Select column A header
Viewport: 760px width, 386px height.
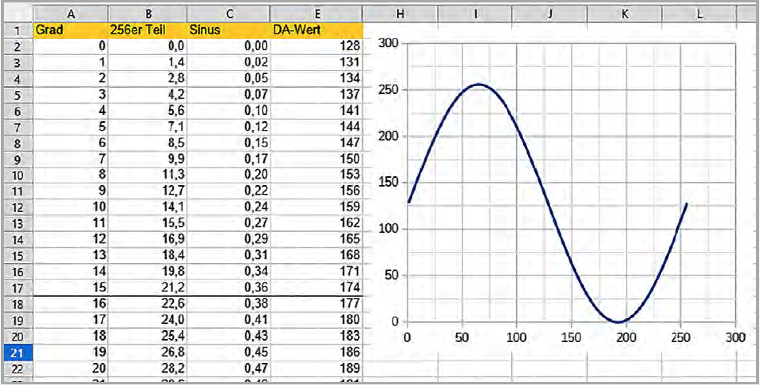point(71,14)
